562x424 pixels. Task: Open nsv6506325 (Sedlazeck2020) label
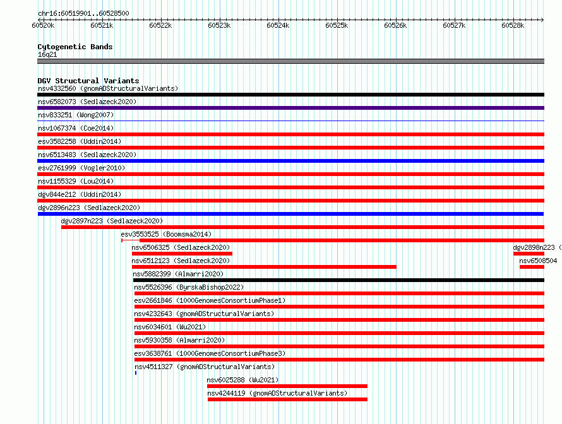pyautogui.click(x=181, y=247)
